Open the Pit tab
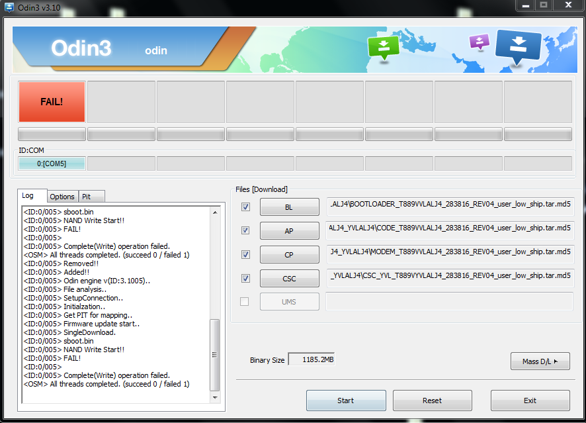 coord(91,197)
